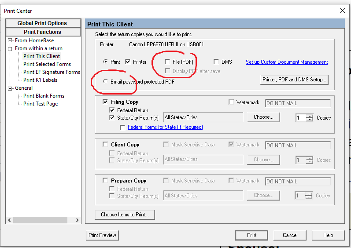The width and height of the screenshot is (351, 248).
Task: Expand the 'From HomeBase' tree node
Action: 10,40
